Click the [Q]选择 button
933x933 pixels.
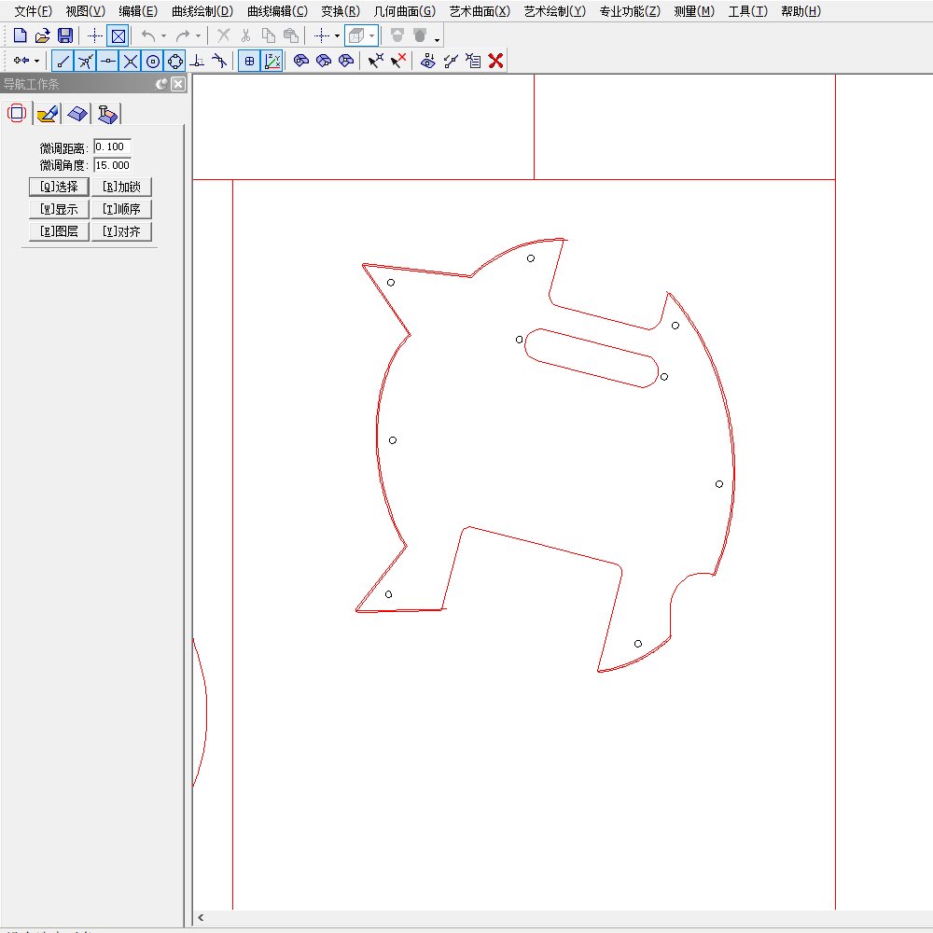pos(59,187)
